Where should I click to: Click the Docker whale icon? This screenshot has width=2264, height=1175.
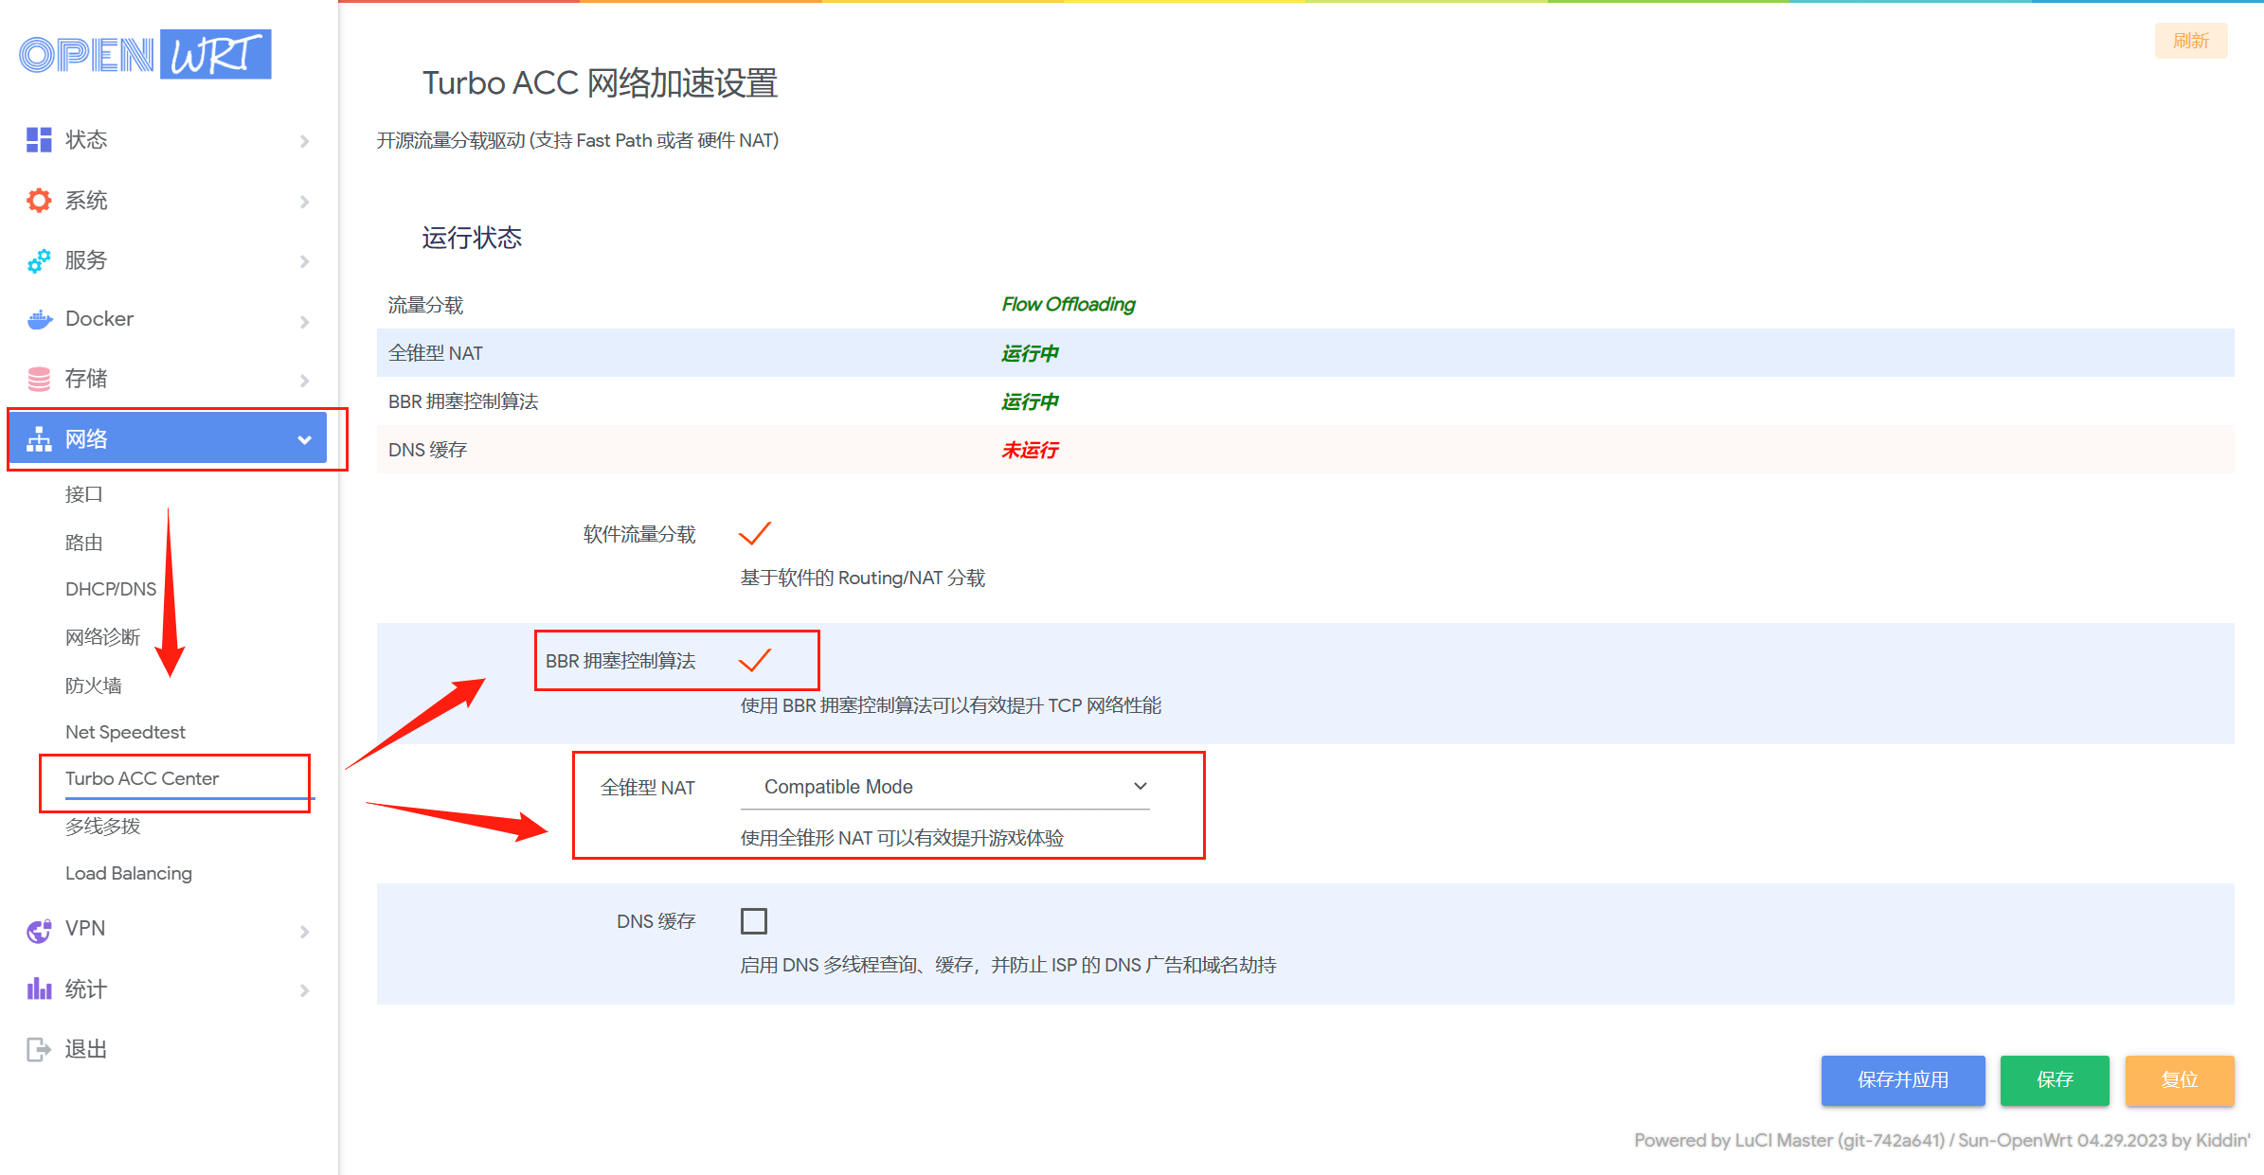(x=39, y=320)
